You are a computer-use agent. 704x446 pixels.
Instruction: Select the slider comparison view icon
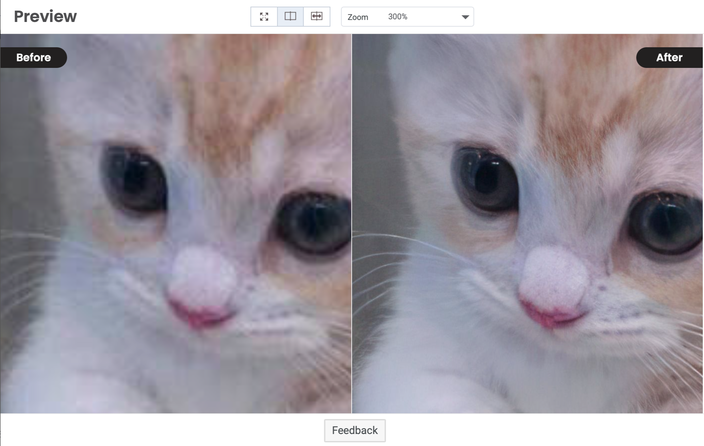pos(317,17)
